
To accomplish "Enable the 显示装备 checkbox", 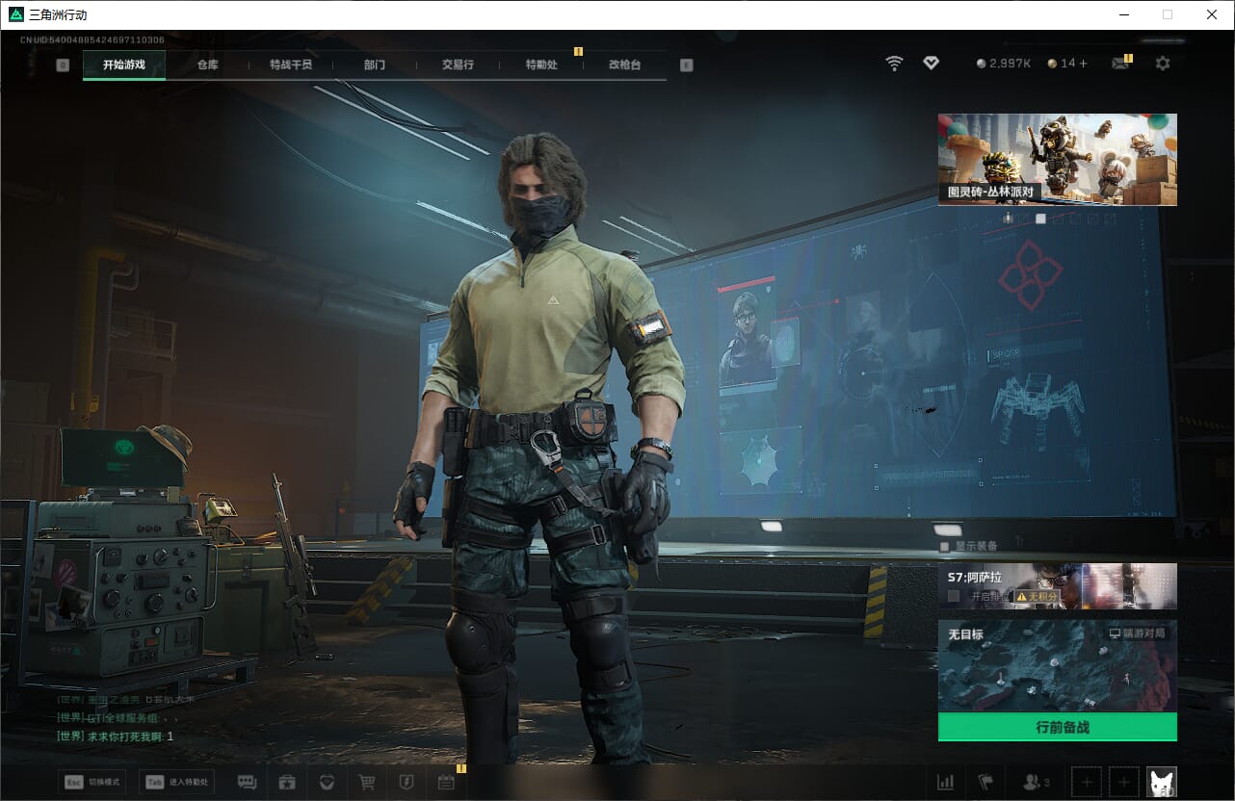I will 945,546.
